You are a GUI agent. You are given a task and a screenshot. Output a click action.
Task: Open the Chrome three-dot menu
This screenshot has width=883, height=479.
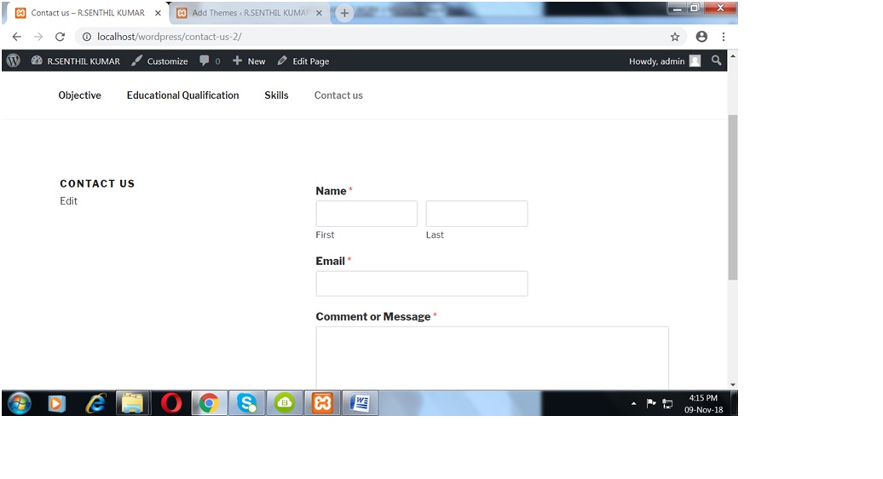click(724, 37)
